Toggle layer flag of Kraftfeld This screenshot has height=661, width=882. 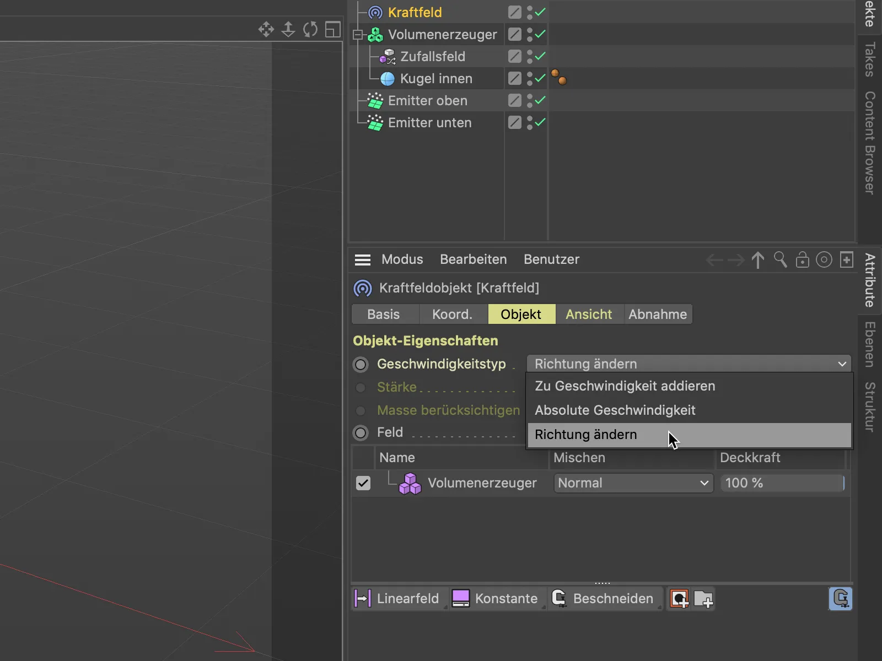tap(515, 12)
